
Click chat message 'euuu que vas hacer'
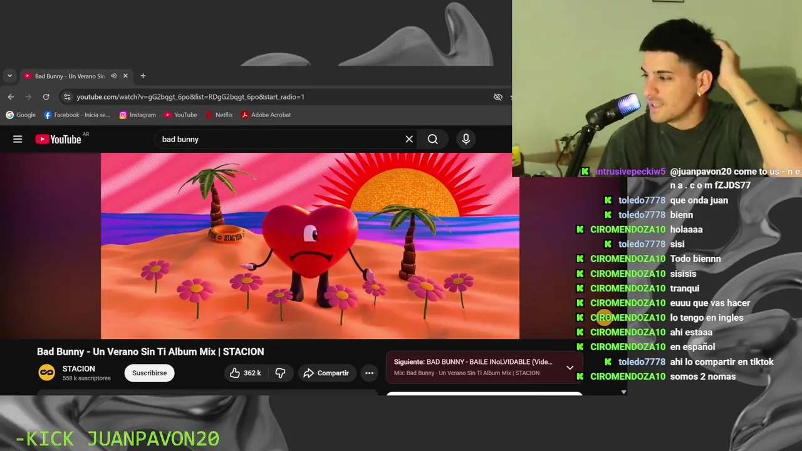(x=710, y=303)
